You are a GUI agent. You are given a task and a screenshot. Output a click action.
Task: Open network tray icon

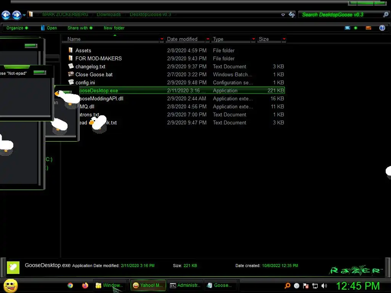pos(315,286)
